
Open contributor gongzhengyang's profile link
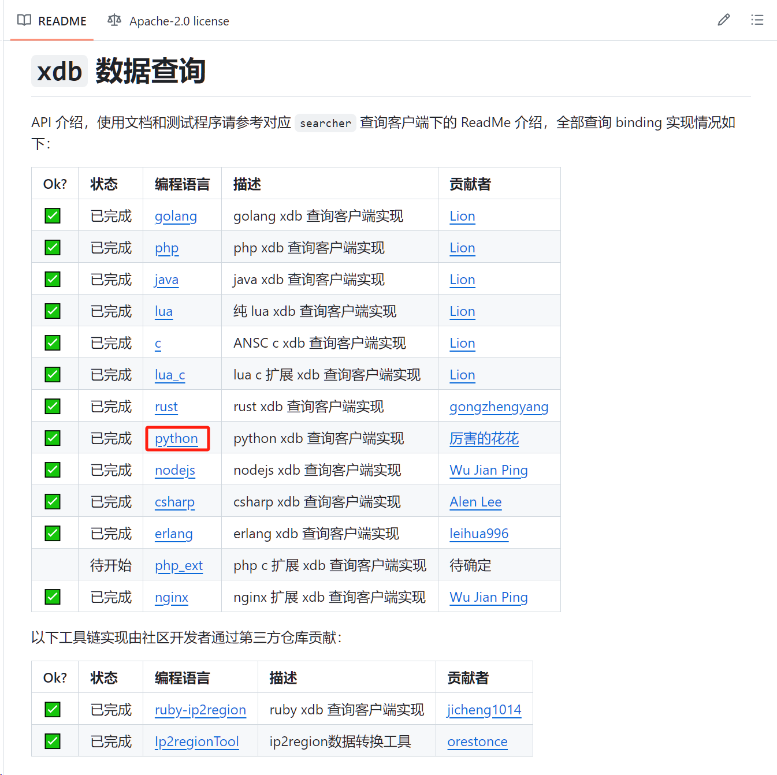pyautogui.click(x=499, y=407)
